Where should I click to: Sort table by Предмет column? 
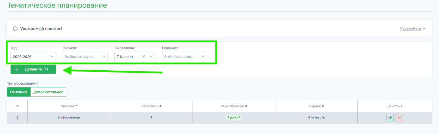click(69, 106)
